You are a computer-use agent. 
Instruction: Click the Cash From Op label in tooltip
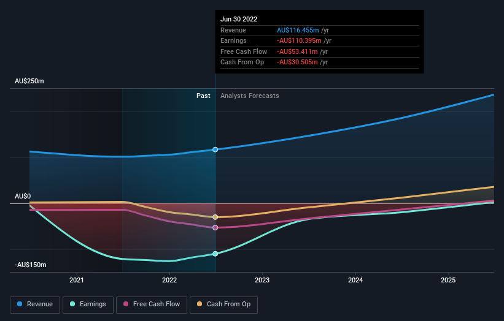(242, 62)
